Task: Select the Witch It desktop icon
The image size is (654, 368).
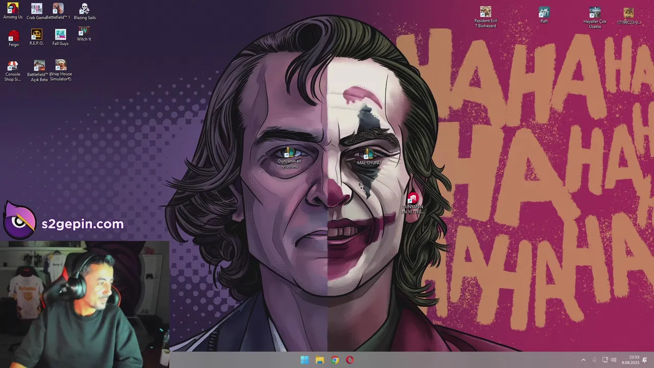Action: pyautogui.click(x=84, y=34)
